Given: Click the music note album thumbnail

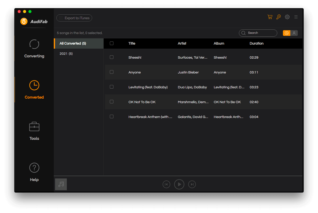Looking at the screenshot, I should pyautogui.click(x=61, y=184).
